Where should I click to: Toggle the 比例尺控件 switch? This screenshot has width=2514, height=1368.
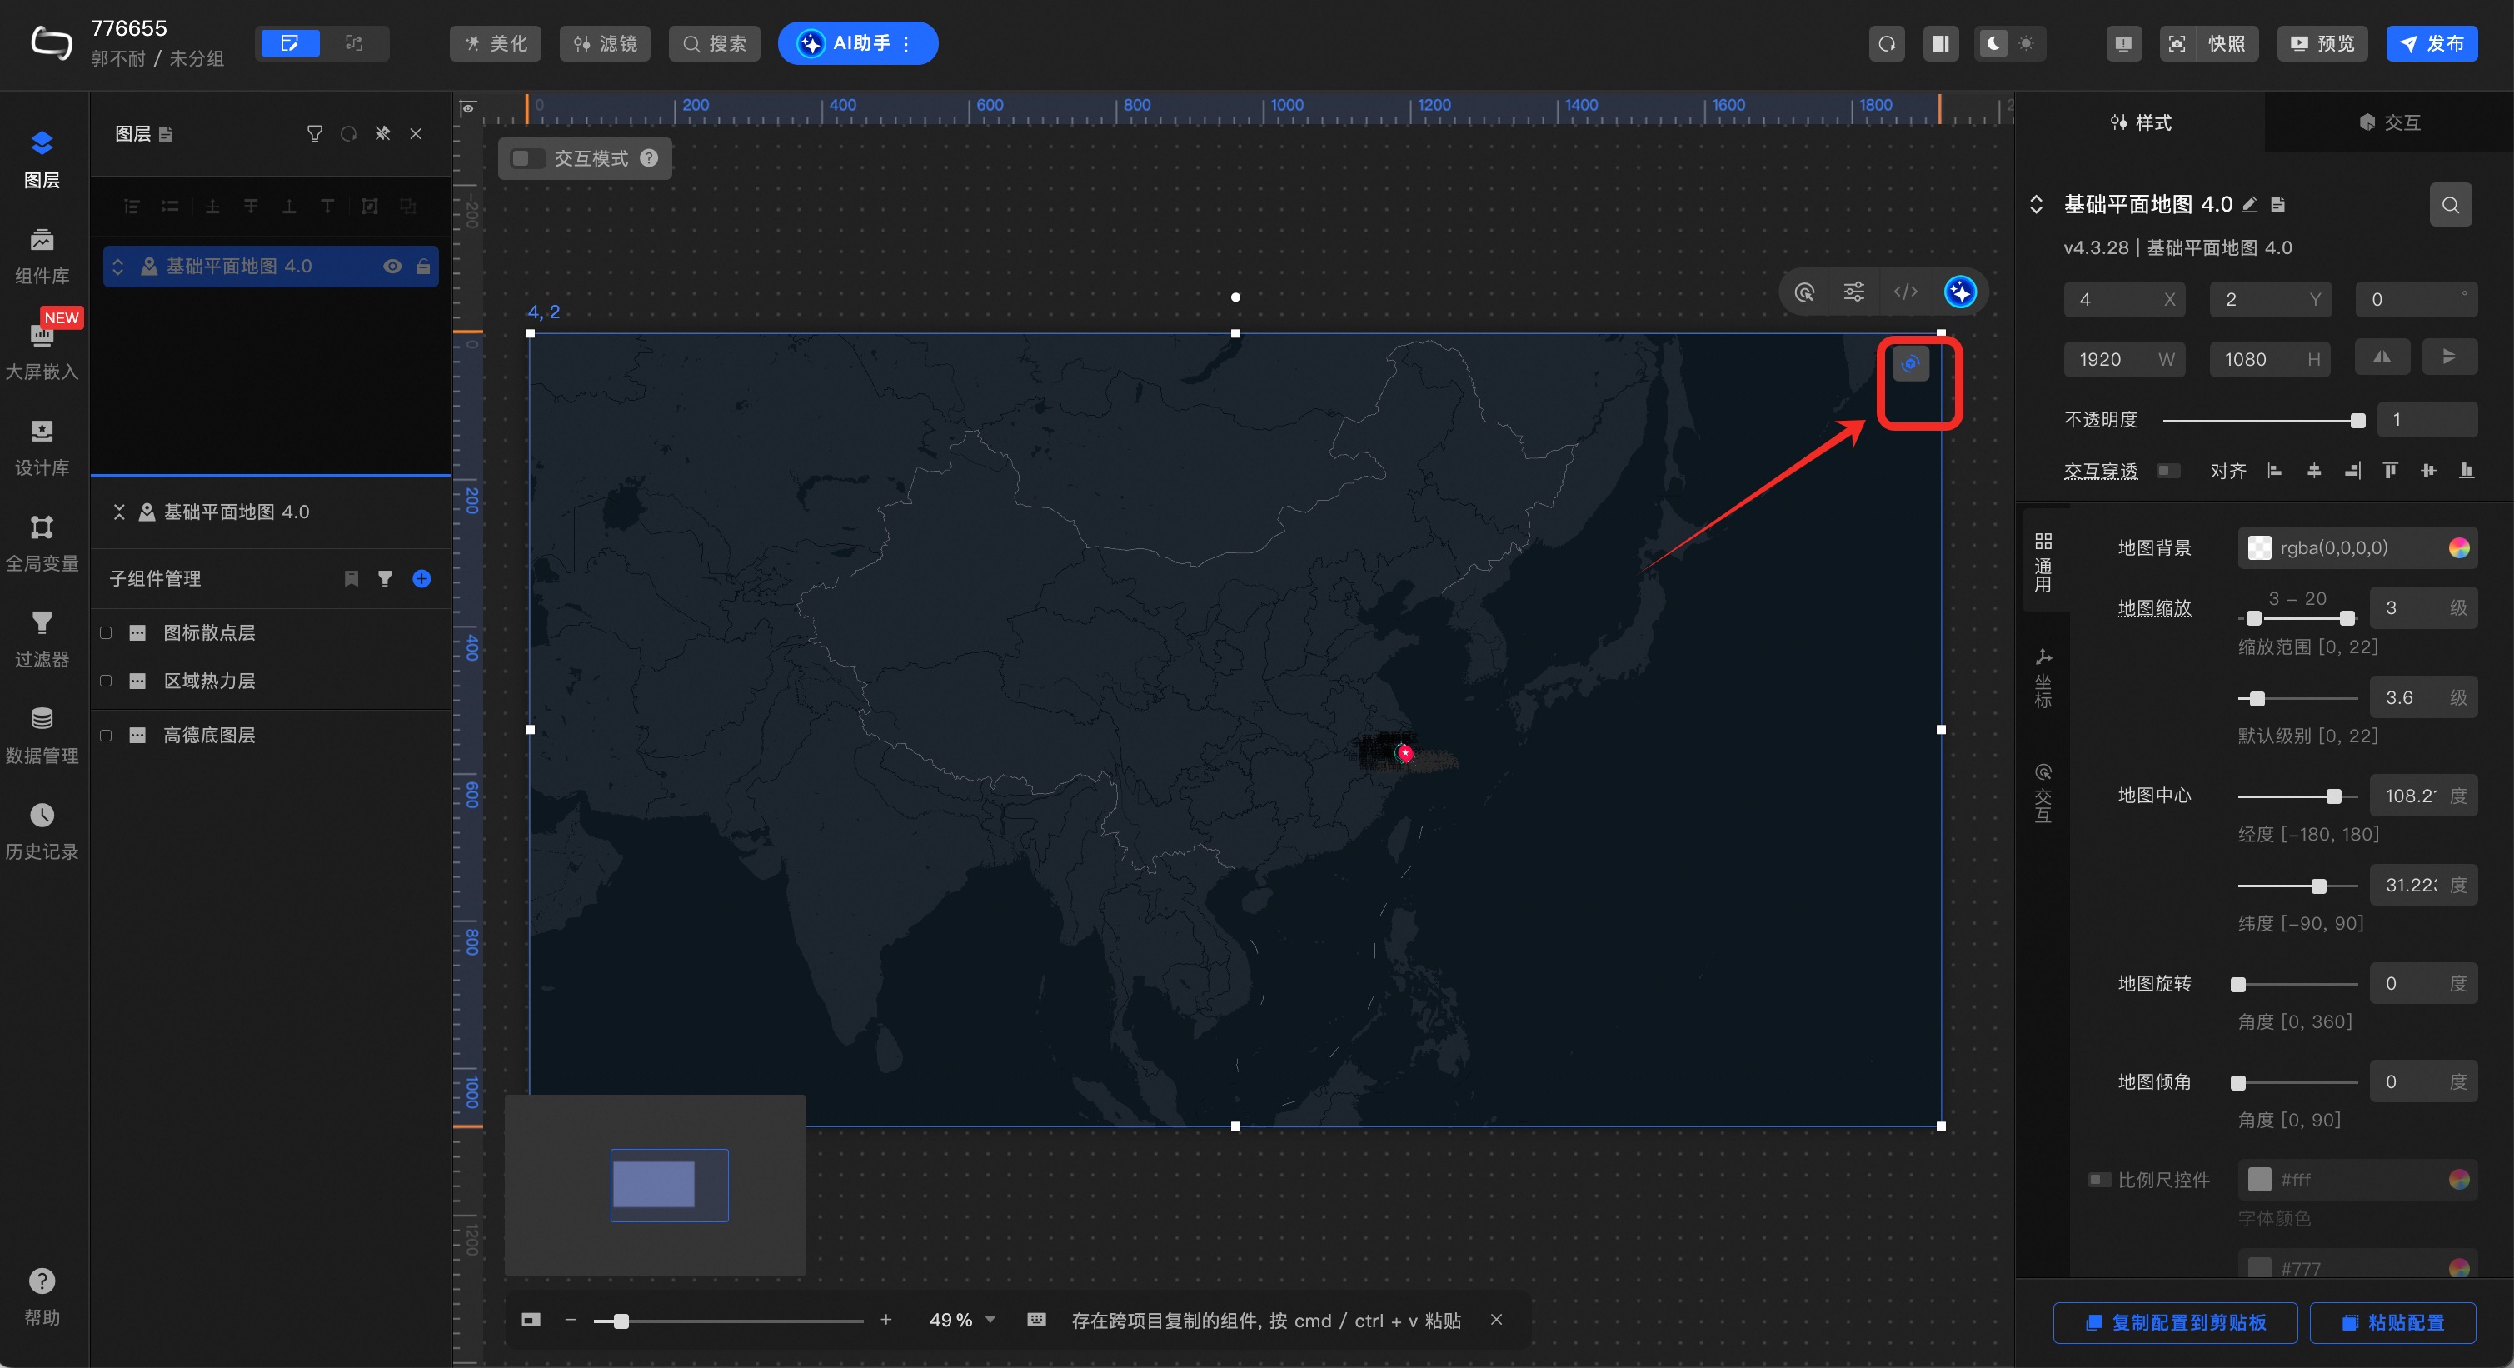coord(2098,1180)
